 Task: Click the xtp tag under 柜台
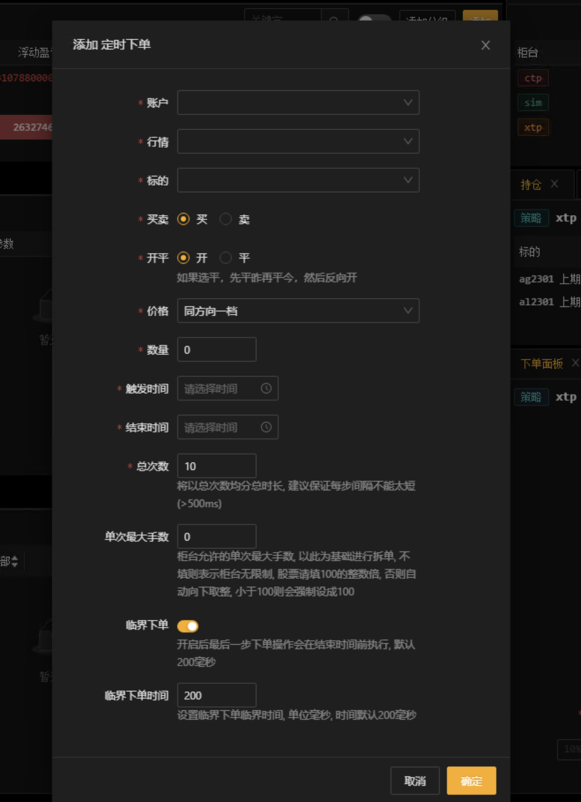(533, 127)
